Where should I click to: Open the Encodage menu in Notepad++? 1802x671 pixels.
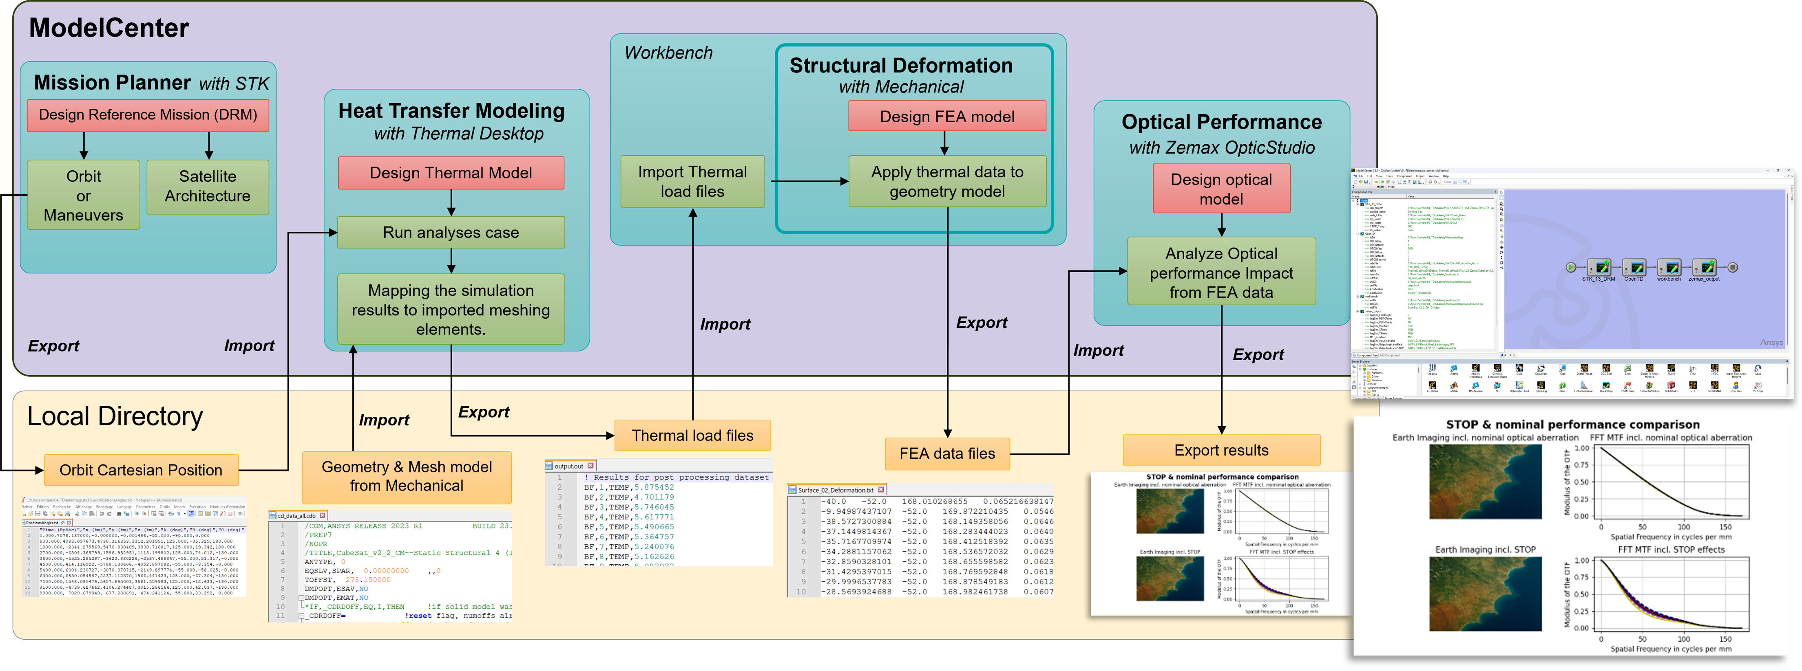pyautogui.click(x=105, y=507)
